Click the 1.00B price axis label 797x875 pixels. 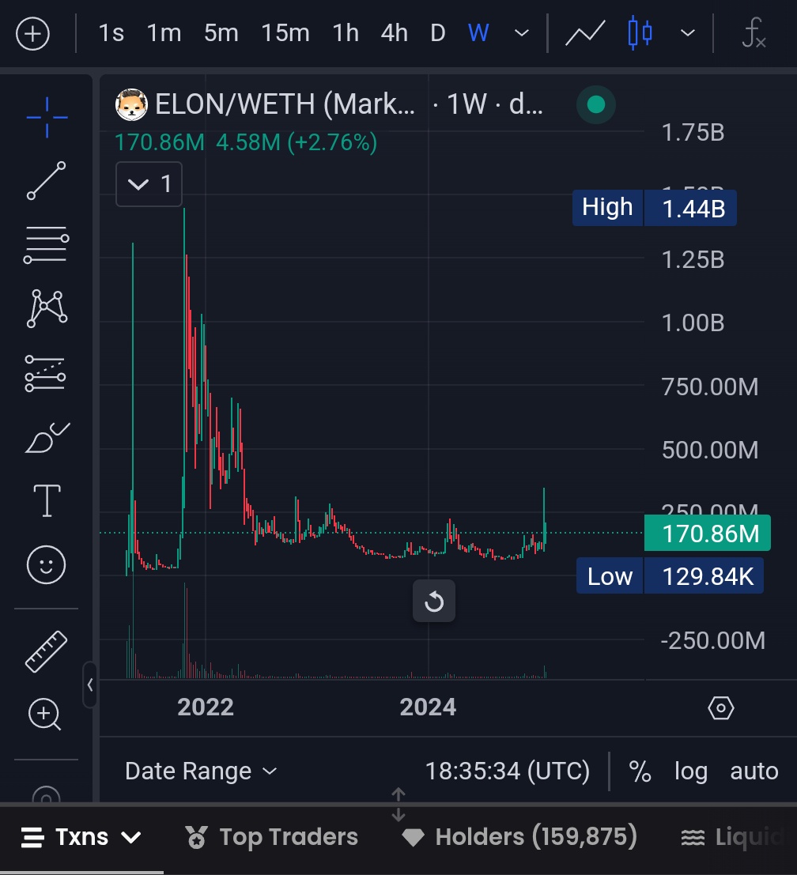coord(693,322)
